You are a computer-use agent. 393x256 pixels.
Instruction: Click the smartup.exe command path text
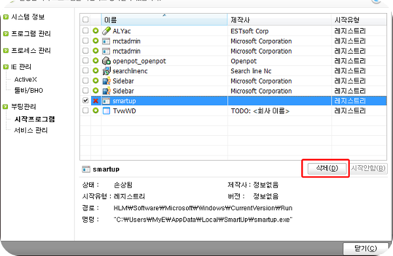203,219
